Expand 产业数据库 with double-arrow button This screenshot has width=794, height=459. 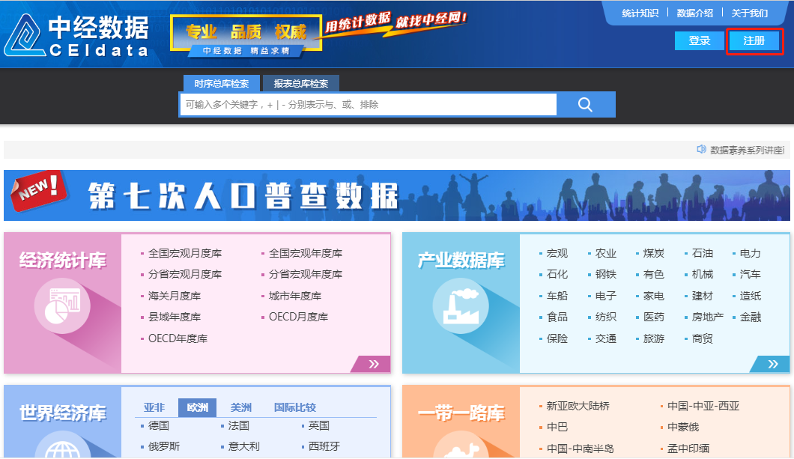click(769, 364)
